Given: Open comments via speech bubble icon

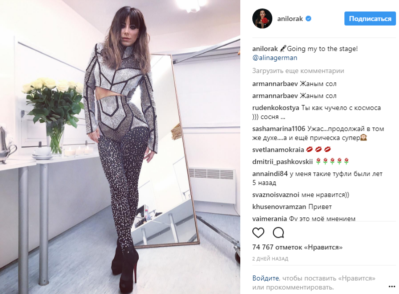Looking at the screenshot, I should (x=278, y=232).
